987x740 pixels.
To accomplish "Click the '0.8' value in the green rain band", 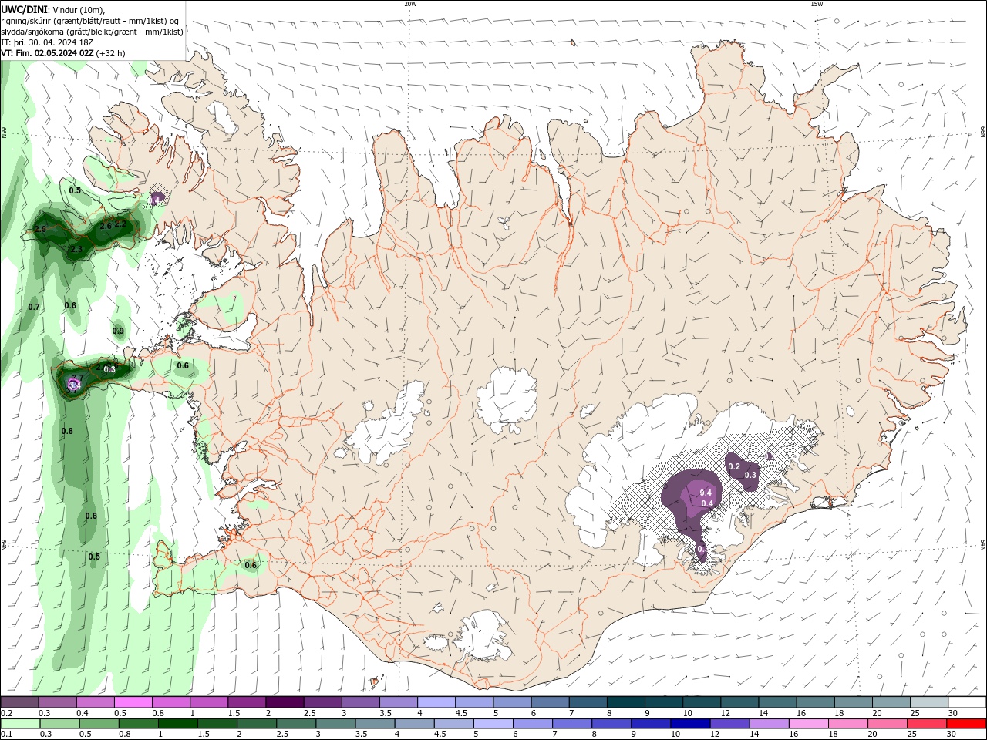I will point(67,431).
